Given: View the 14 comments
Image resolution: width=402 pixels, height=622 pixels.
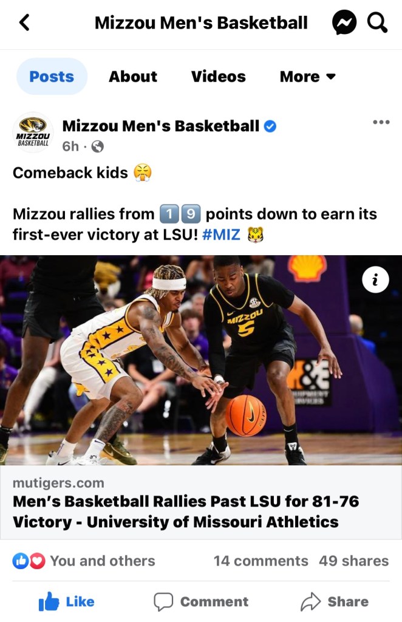Looking at the screenshot, I should click(261, 561).
